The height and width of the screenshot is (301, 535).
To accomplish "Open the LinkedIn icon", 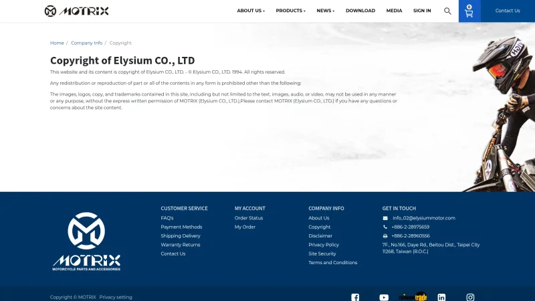I will click(x=441, y=297).
